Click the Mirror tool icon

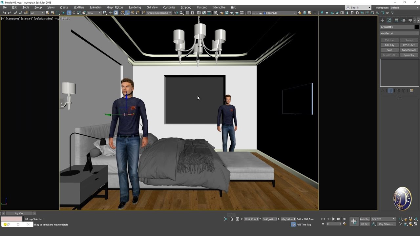pyautogui.click(x=176, y=13)
